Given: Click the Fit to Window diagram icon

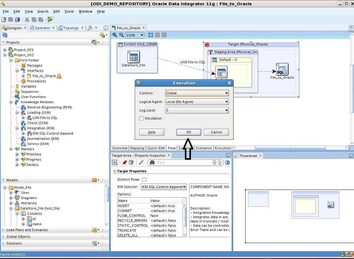Looking at the screenshot, I should [150, 35].
